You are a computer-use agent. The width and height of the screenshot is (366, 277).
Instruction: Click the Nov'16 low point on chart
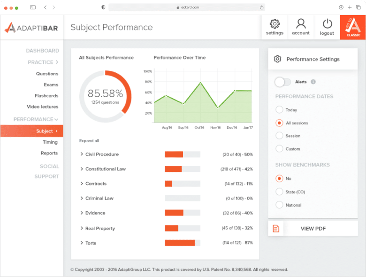tap(218, 108)
